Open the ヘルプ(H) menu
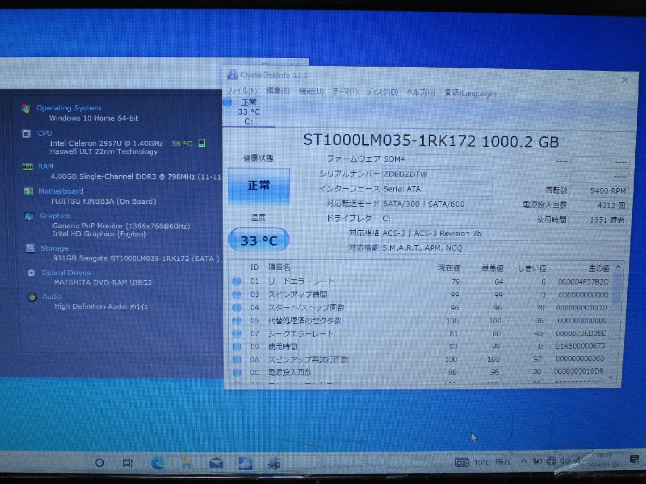Viewport: 646px width, 484px height. coord(421,92)
